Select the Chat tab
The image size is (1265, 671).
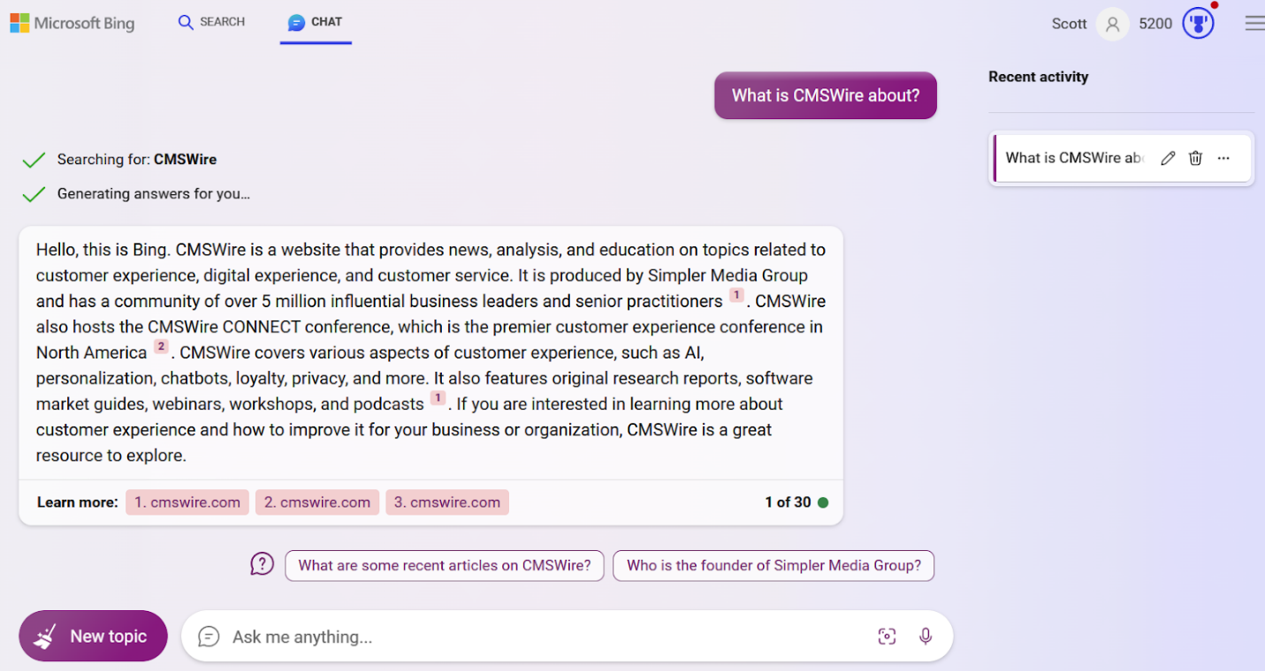pos(316,22)
